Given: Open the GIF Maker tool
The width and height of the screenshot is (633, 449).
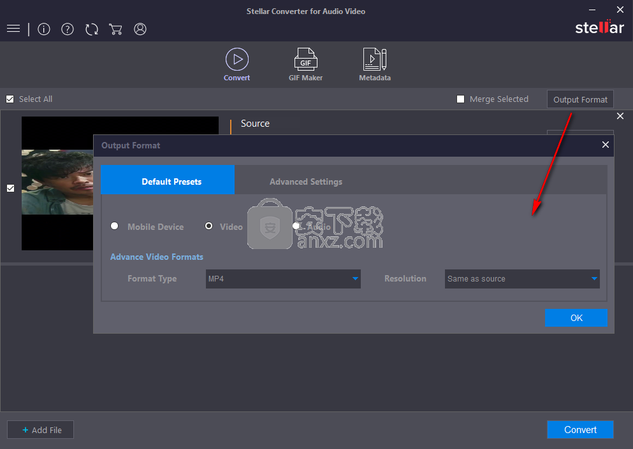Looking at the screenshot, I should [305, 64].
